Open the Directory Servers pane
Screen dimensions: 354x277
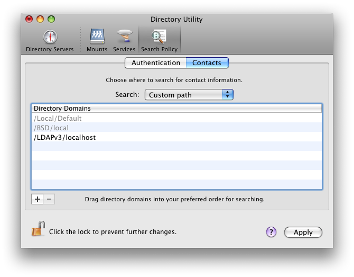pyautogui.click(x=50, y=40)
